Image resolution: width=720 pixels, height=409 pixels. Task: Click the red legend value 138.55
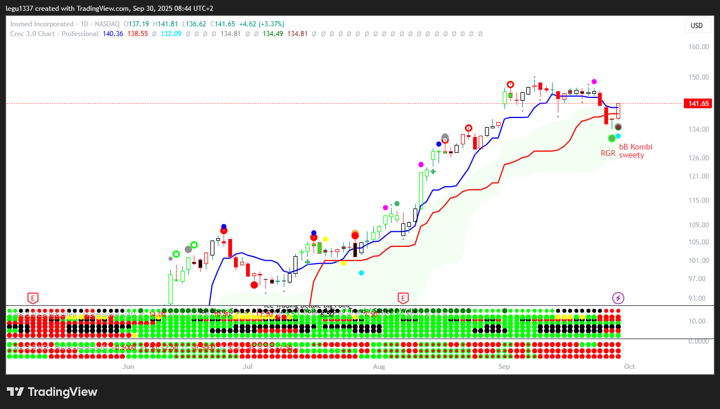[138, 34]
